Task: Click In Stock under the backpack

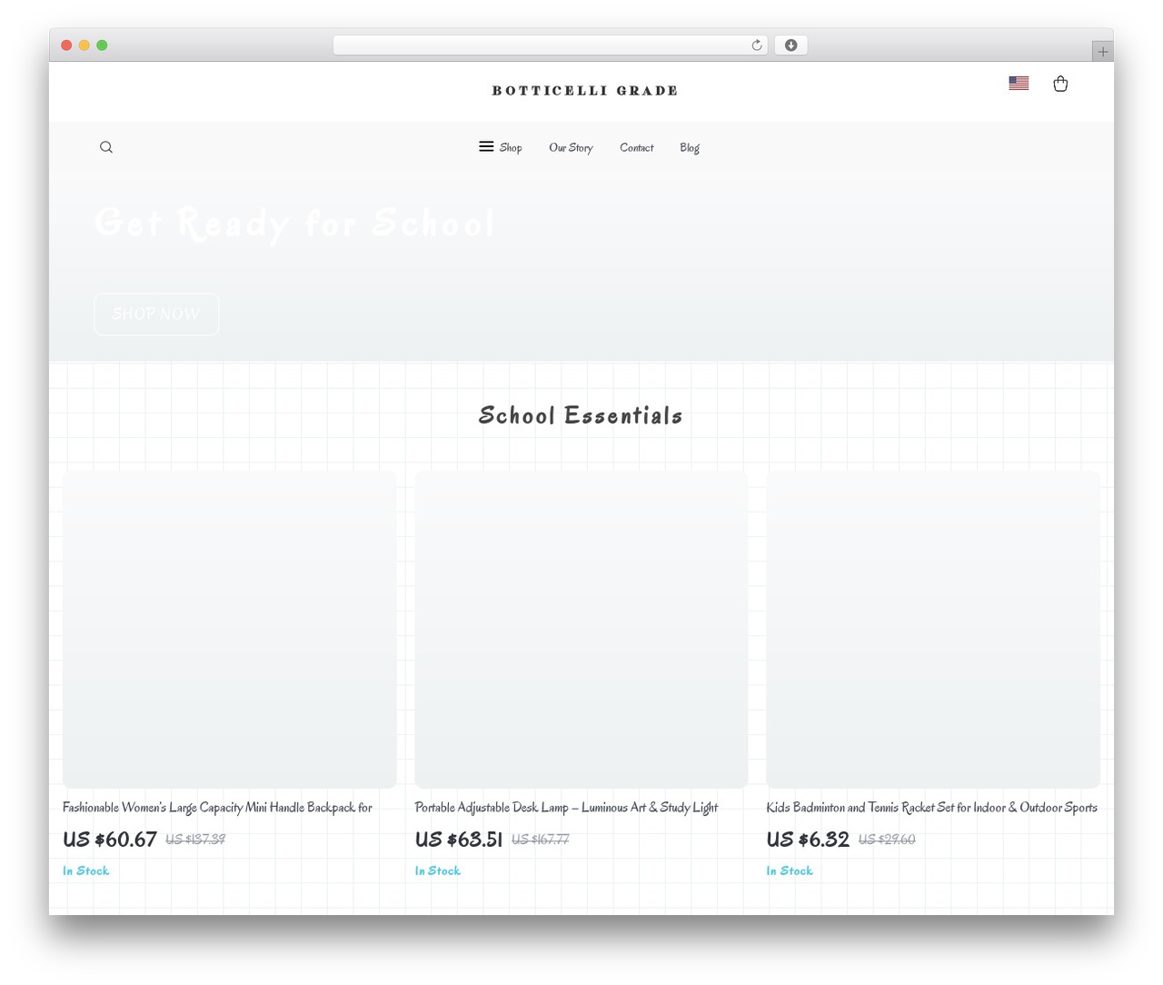Action: [x=85, y=871]
